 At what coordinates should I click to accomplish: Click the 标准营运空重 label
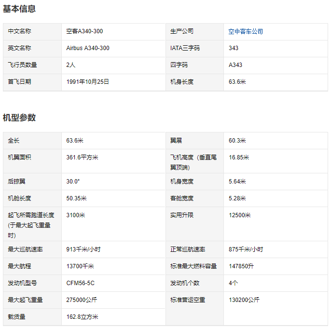(x=188, y=300)
